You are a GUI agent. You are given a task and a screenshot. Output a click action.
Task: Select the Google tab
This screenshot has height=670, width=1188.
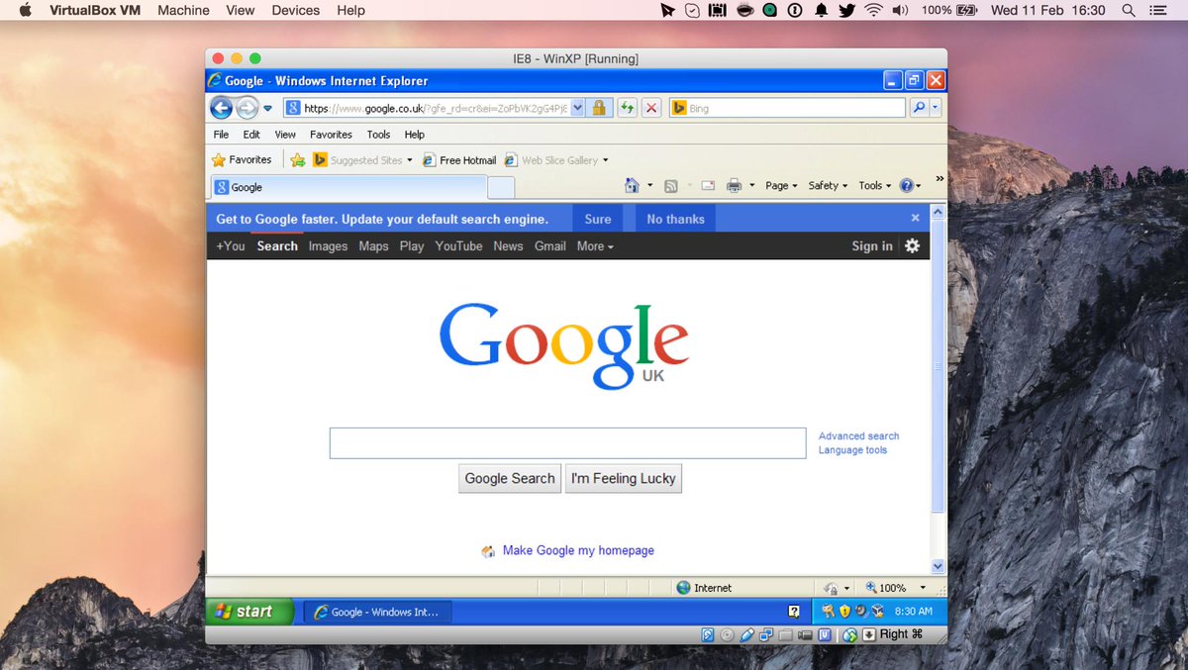point(348,187)
